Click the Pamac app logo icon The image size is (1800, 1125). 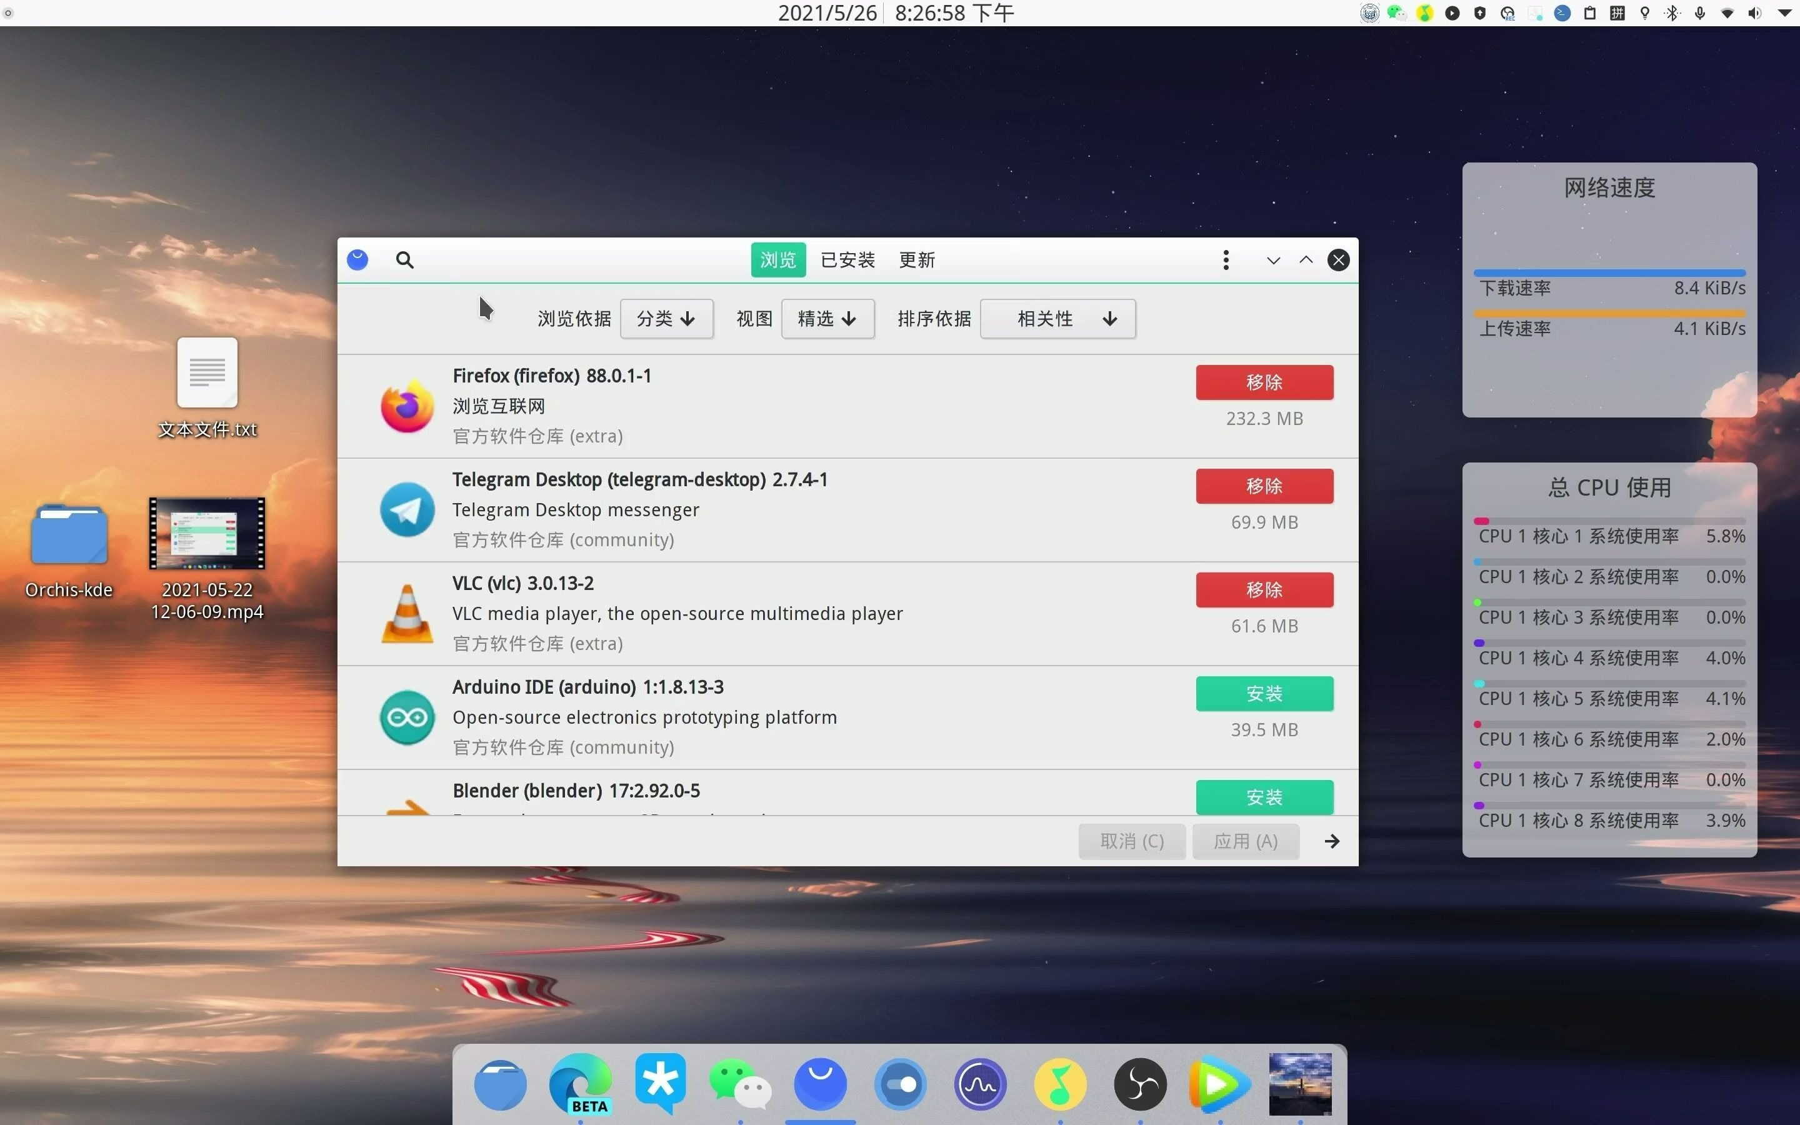357,259
